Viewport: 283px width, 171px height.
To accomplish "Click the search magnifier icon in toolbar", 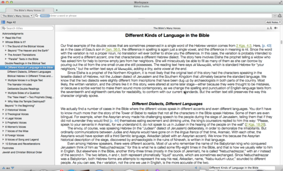I will tap(37, 16).
